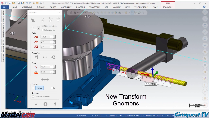The image size is (209, 118).
Task: Click TPLANE: PART ZERO-1 in status bar
Action: pyautogui.click(x=154, y=116)
